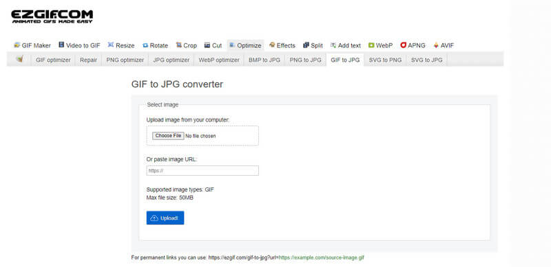551x267 pixels.
Task: Open the Crop tool icon
Action: [x=179, y=45]
